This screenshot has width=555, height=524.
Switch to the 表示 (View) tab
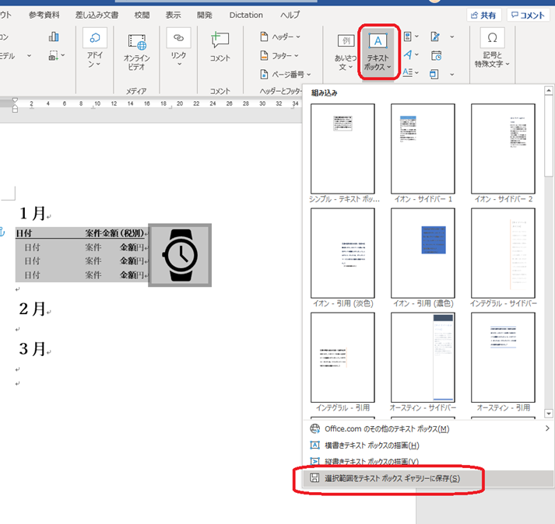(173, 15)
